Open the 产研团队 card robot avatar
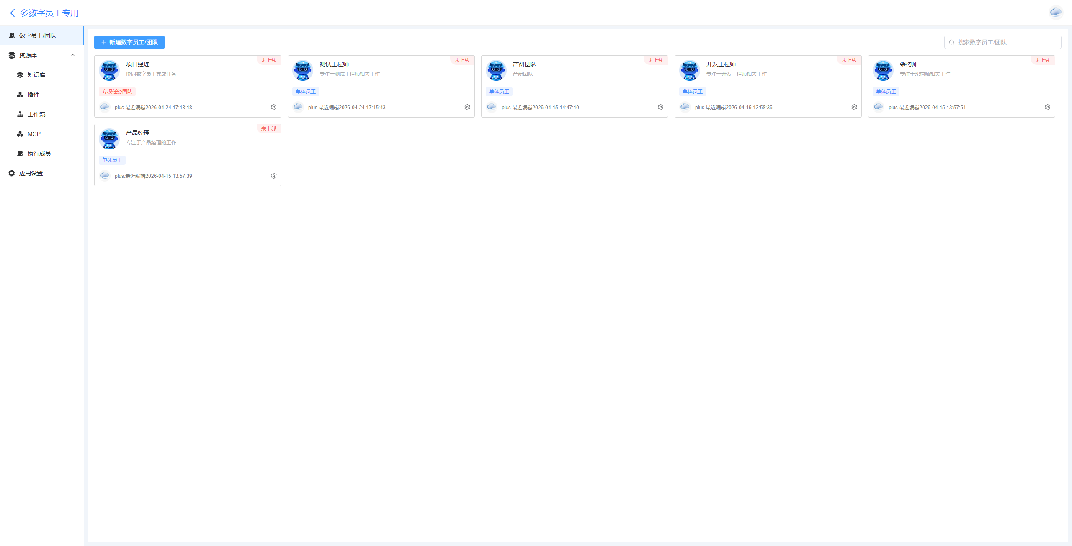 coord(496,70)
